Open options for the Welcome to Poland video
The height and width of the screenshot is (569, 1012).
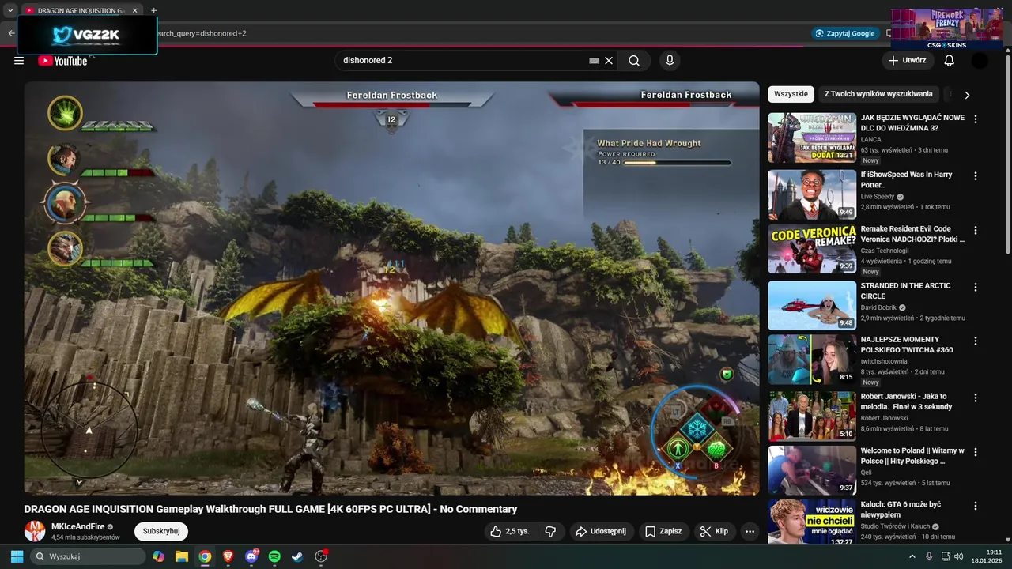pyautogui.click(x=975, y=453)
